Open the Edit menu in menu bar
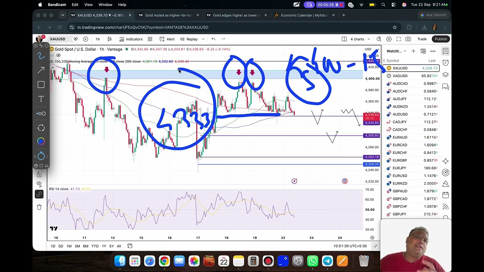Viewport: 484px width, 272px height. (75, 5)
